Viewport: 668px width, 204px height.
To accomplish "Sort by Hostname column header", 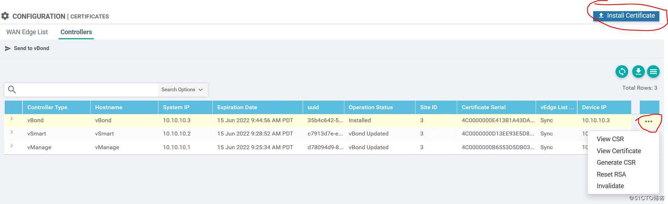I will 124,107.
